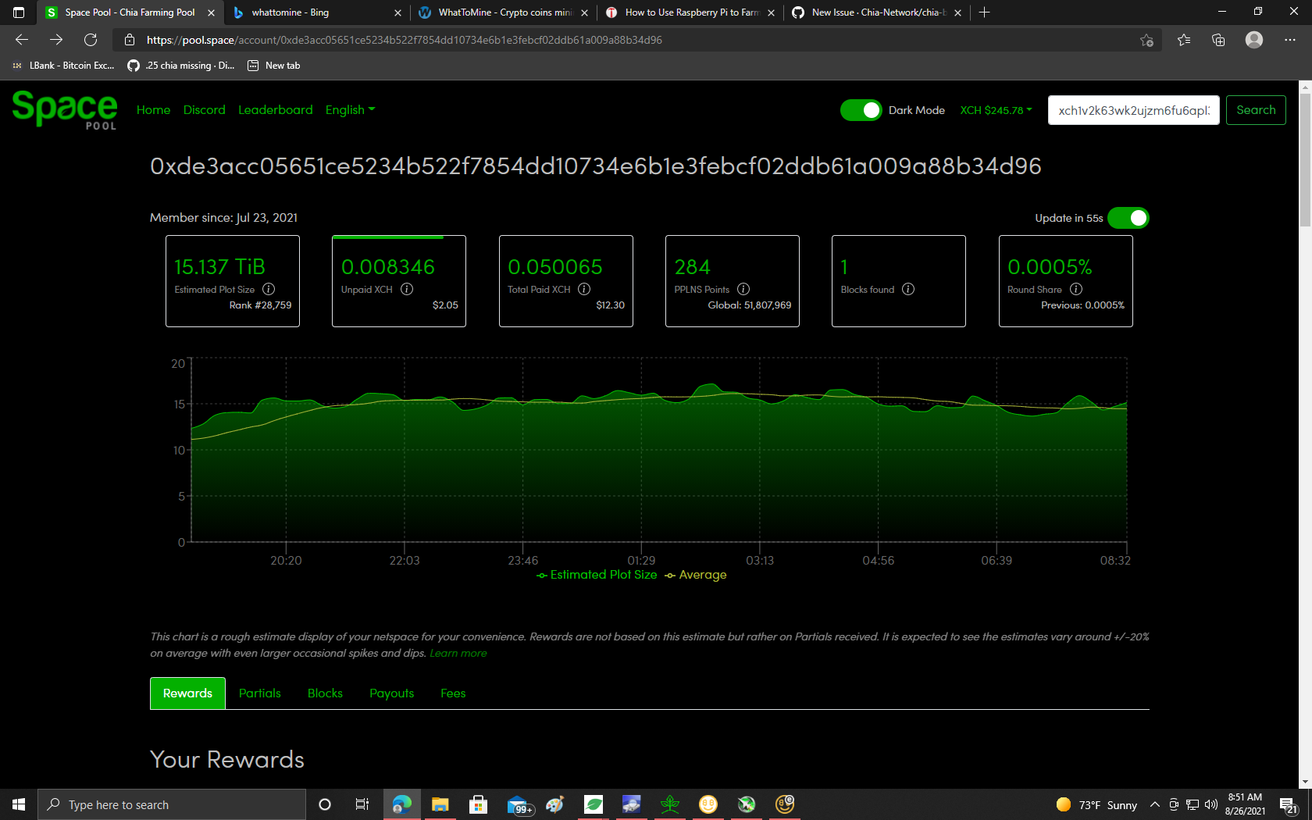This screenshot has width=1312, height=820.
Task: Click the browser back arrow
Action: pos(22,40)
